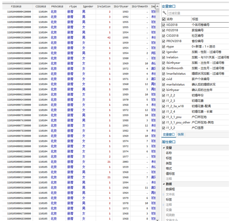Expand the 文件名 property row
This screenshot has width=234, height=221.
point(164,194)
